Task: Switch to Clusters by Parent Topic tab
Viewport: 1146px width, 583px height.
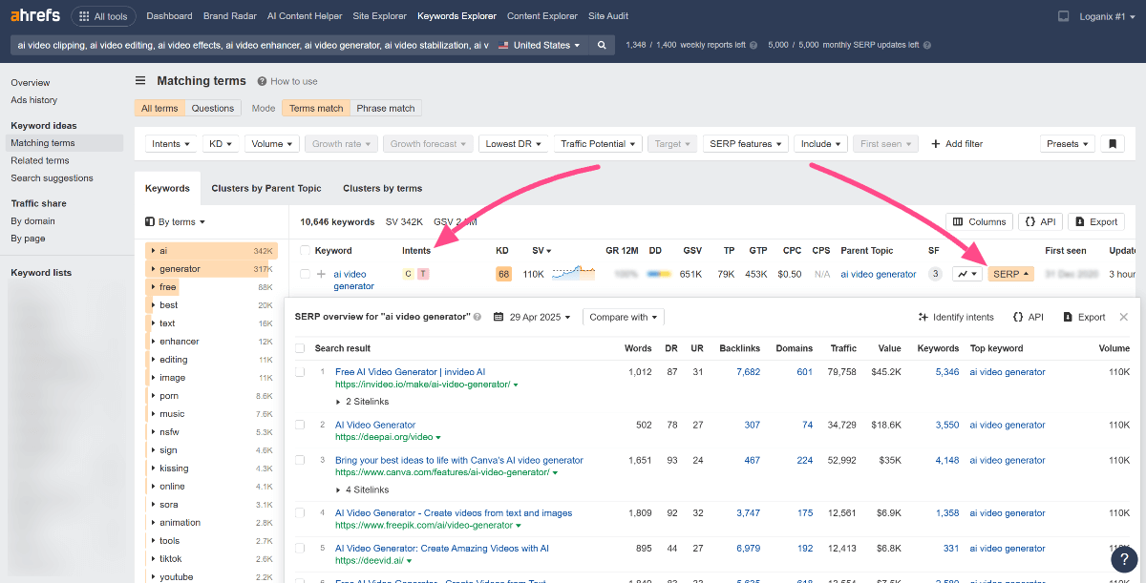Action: click(265, 188)
